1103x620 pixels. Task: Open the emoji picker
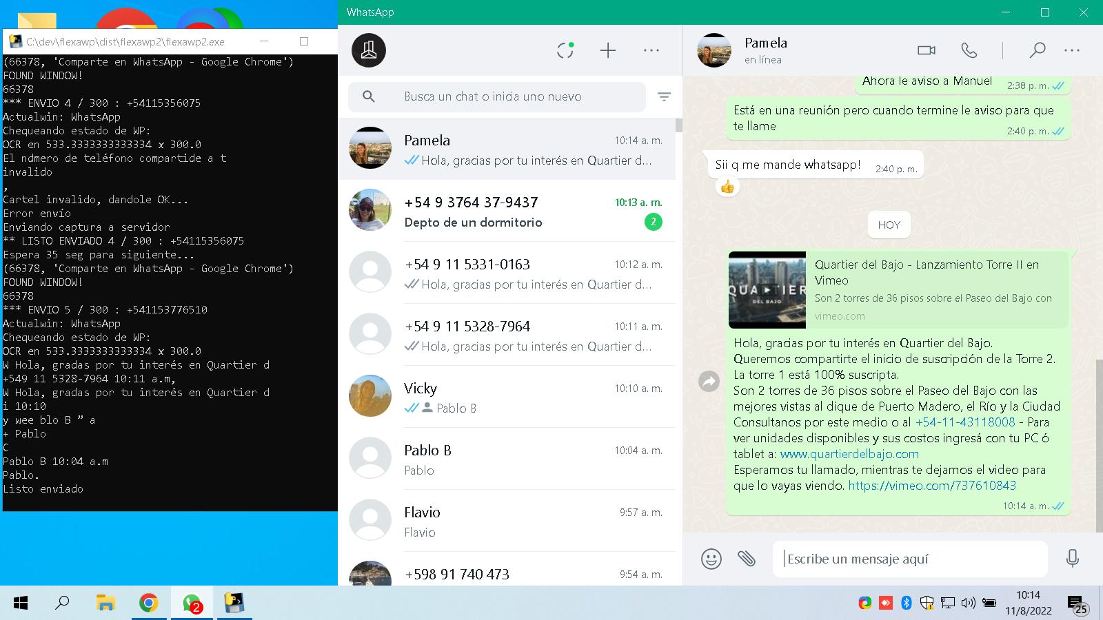pos(711,559)
